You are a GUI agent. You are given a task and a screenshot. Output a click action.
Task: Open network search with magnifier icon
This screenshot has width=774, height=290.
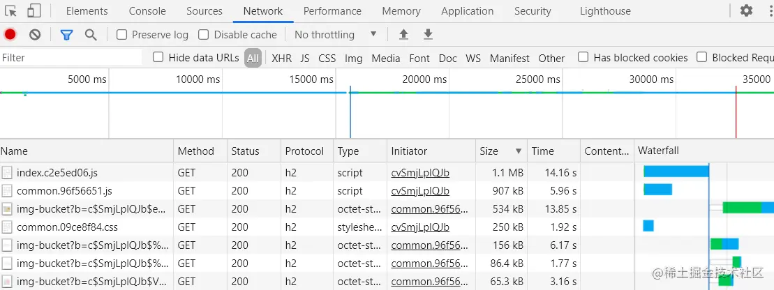[91, 35]
